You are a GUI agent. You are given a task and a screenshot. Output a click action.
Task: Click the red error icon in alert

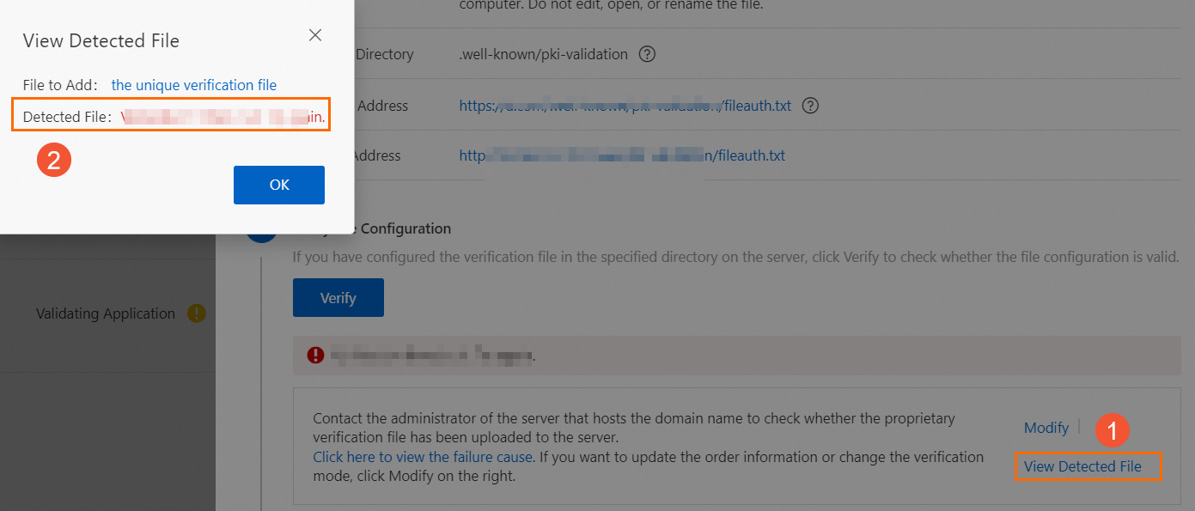click(x=316, y=354)
